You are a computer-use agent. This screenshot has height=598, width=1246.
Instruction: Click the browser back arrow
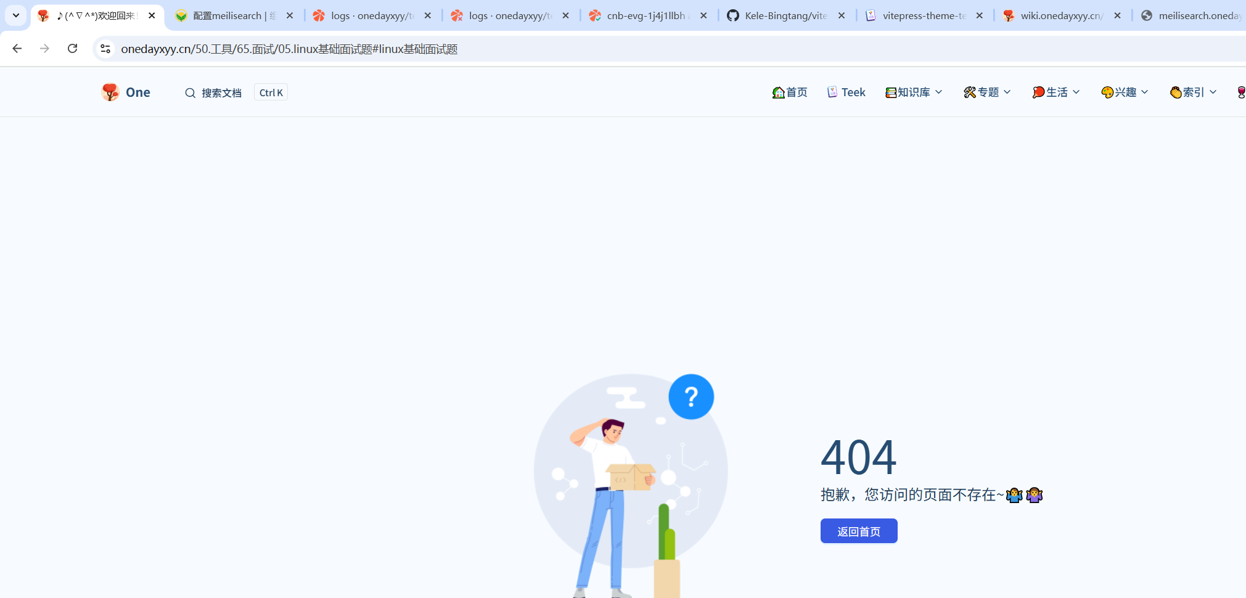pyautogui.click(x=17, y=49)
